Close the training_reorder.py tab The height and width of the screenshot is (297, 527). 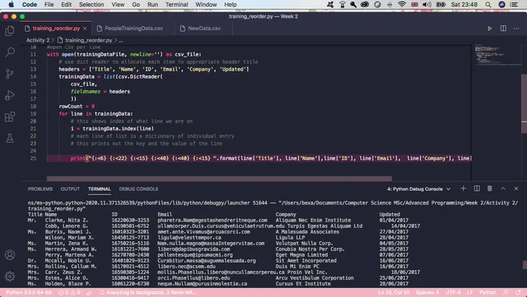[x=85, y=29]
